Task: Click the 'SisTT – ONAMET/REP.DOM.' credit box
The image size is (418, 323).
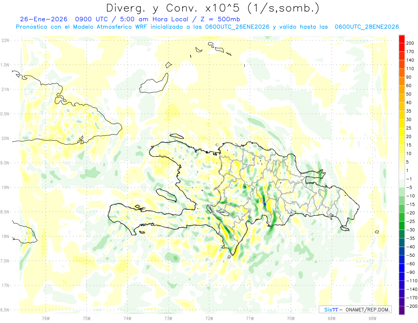Action: (x=355, y=309)
